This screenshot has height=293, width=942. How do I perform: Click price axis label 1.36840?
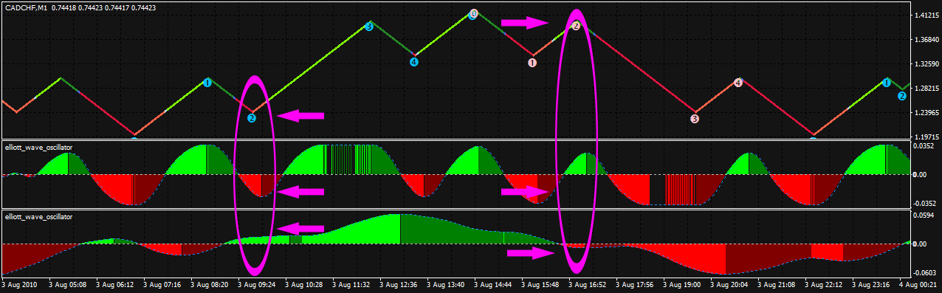point(926,40)
